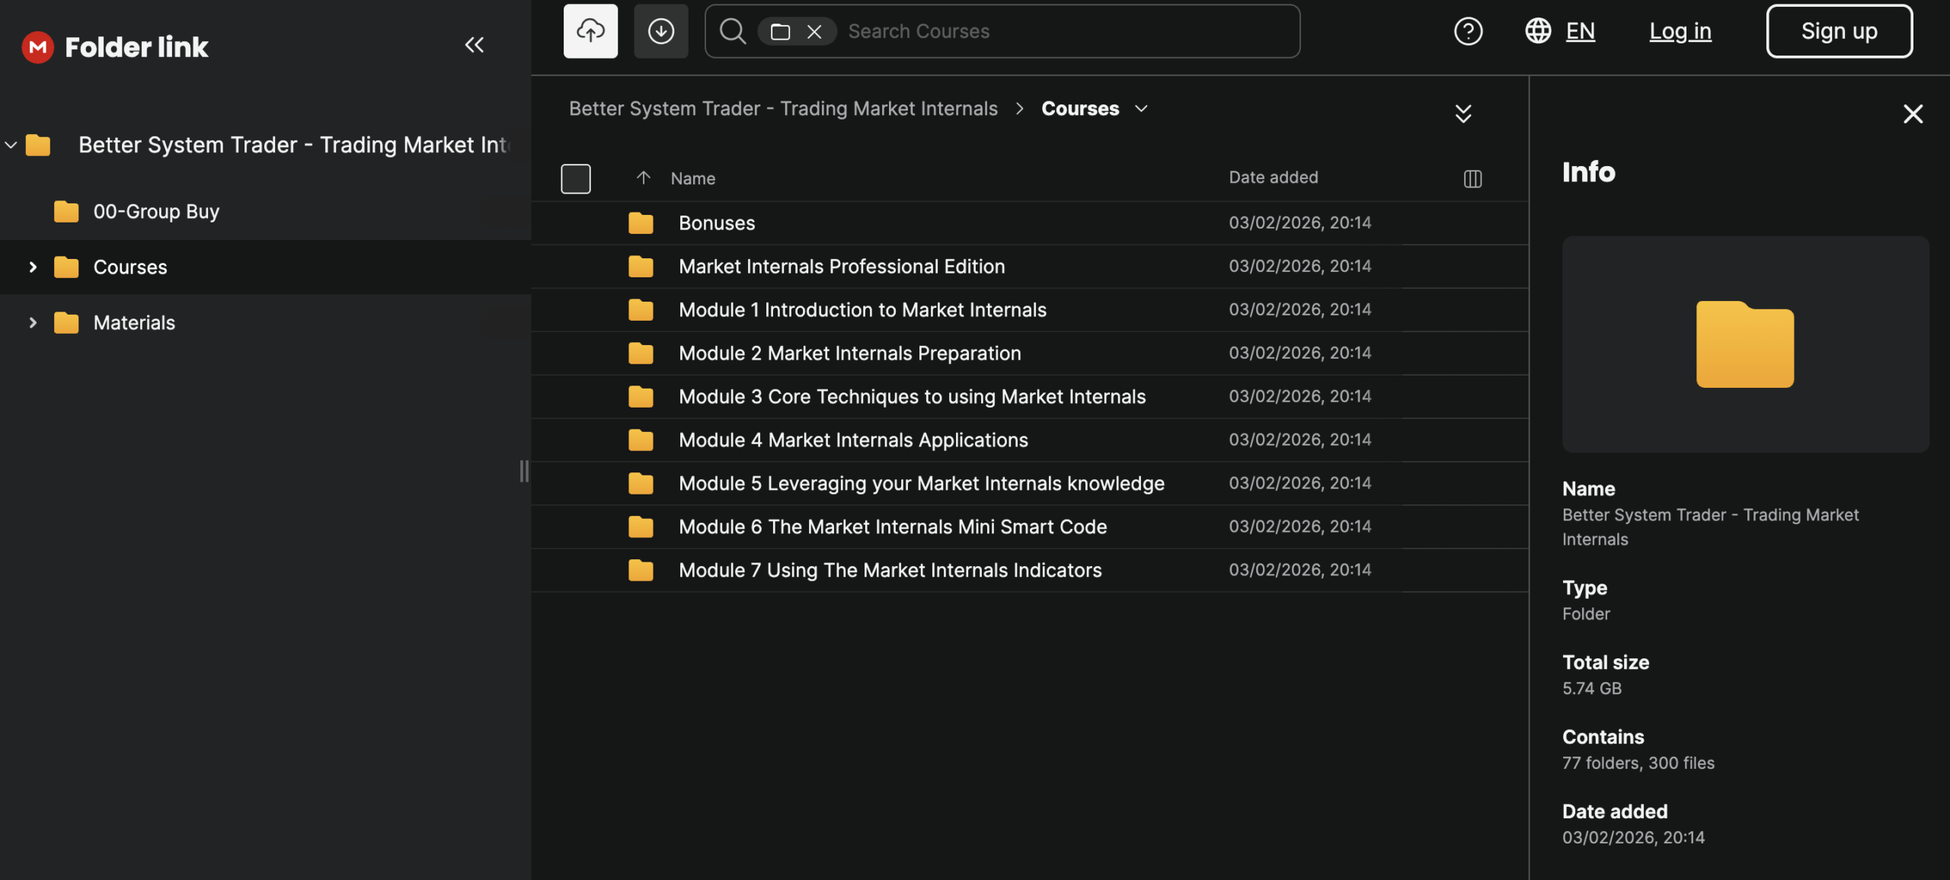Click the Log in link
Image resolution: width=1950 pixels, height=880 pixels.
click(1680, 31)
